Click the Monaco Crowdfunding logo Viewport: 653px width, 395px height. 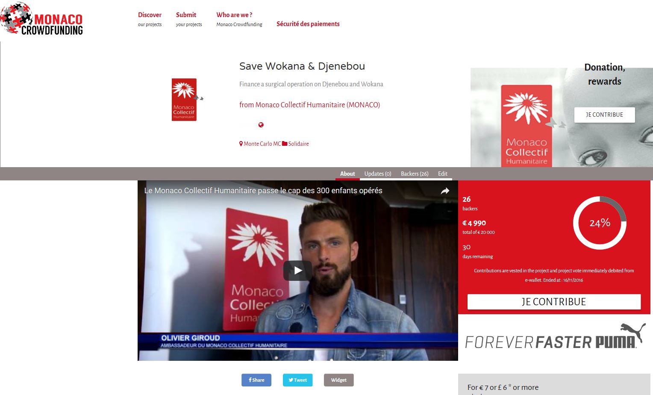coord(42,19)
